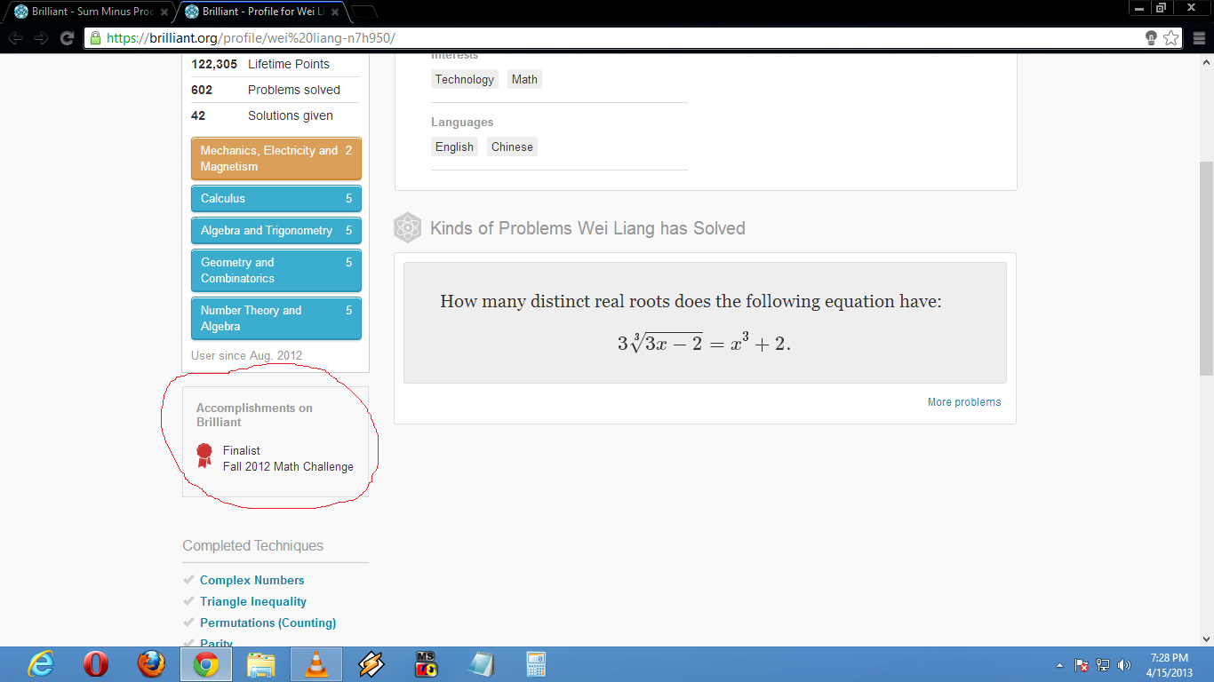Open the notepad icon in the taskbar
The width and height of the screenshot is (1214, 682).
[482, 664]
